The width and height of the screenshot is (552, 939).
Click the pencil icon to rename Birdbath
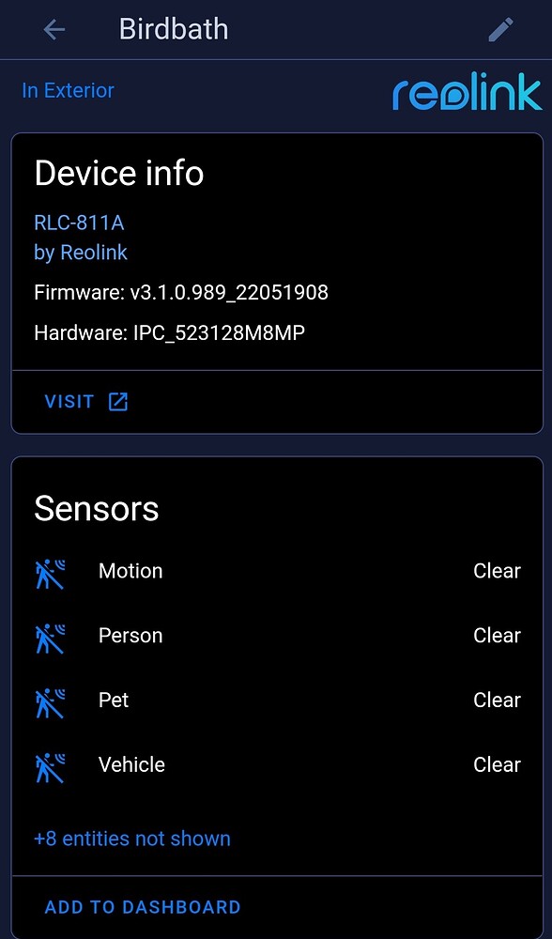pos(500,29)
